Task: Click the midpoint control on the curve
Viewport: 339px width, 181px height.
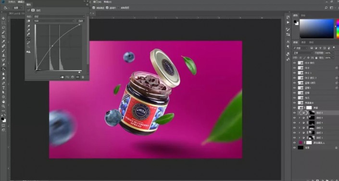Action: point(52,46)
